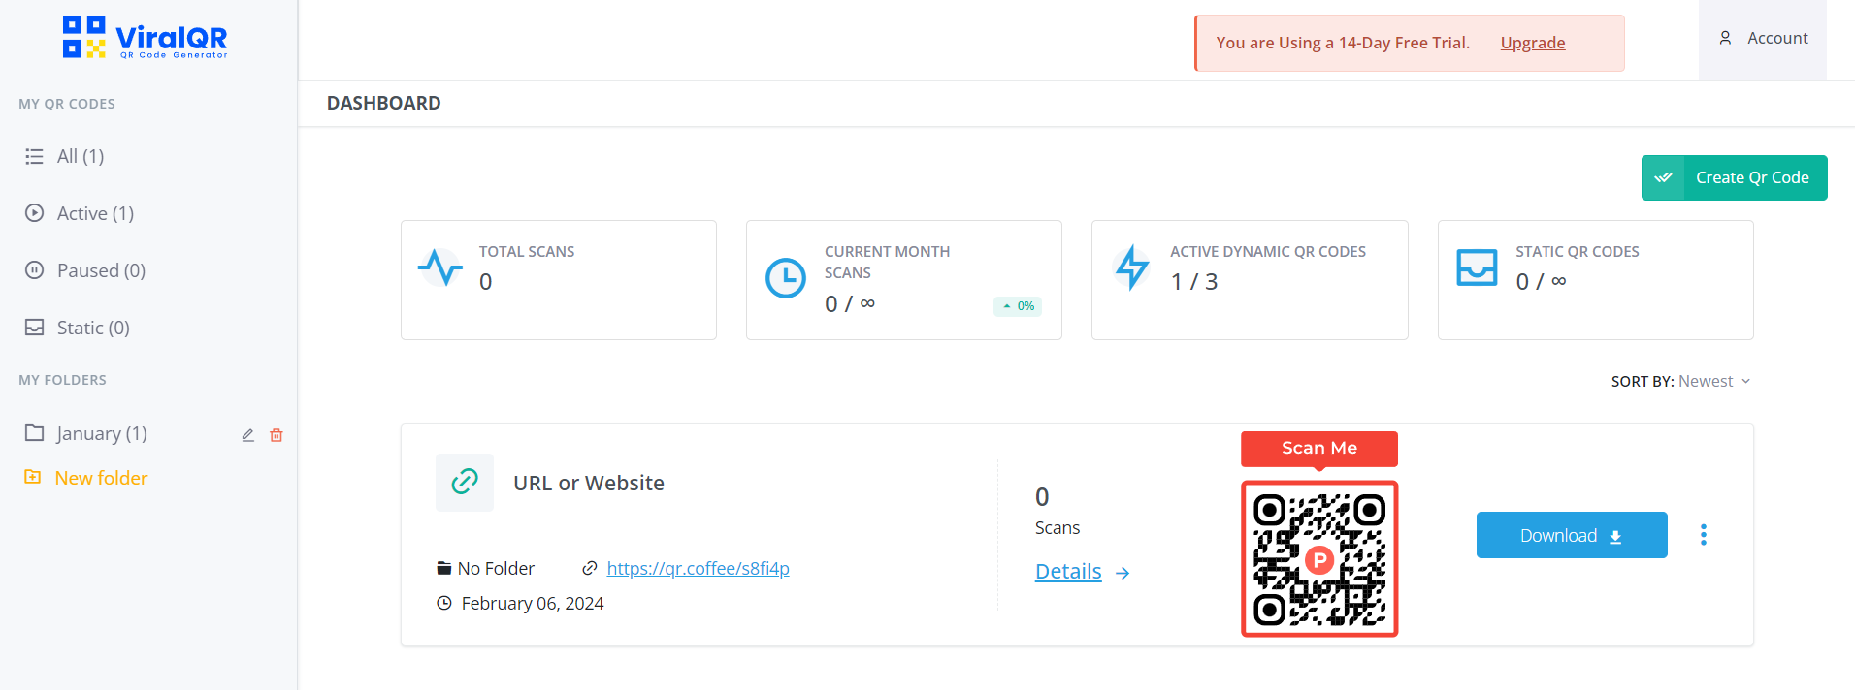Click the QR code Scan Me thumbnail

click(x=1319, y=534)
